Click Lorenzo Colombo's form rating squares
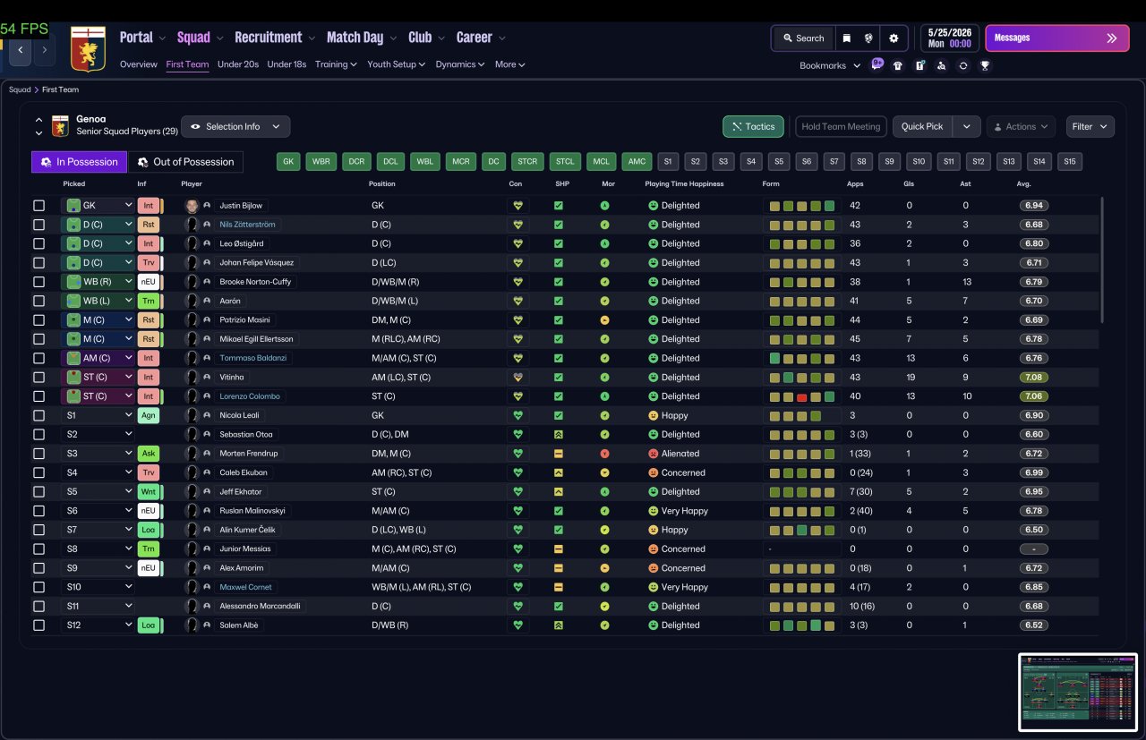Screen dimensions: 1146x740 pos(801,396)
